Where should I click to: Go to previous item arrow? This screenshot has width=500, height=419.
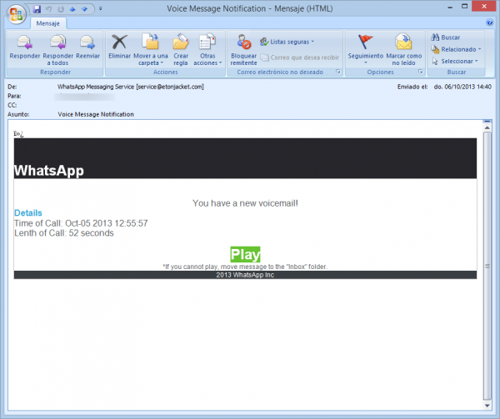(x=72, y=9)
